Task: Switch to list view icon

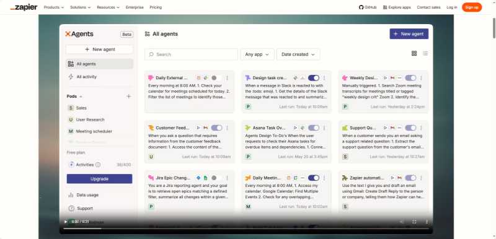Action: (x=425, y=53)
